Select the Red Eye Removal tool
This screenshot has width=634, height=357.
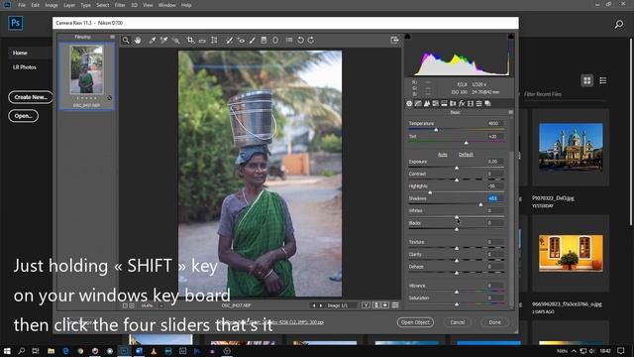pyautogui.click(x=241, y=40)
